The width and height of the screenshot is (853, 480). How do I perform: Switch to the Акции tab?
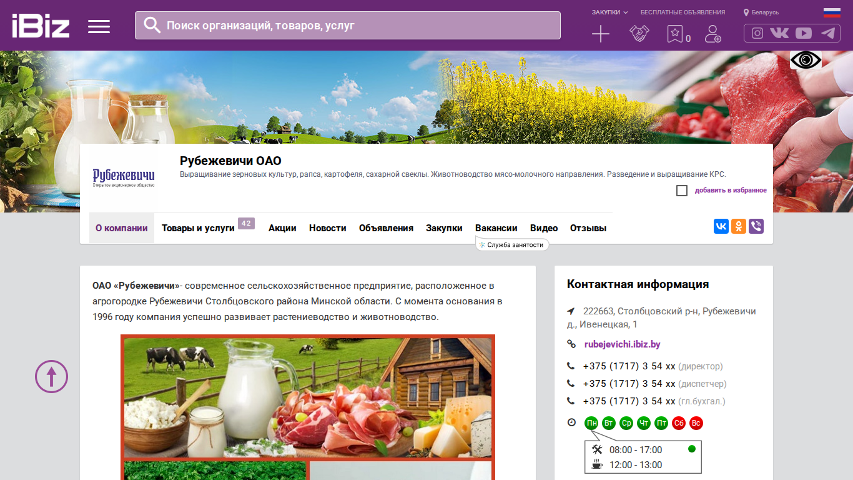(x=282, y=228)
